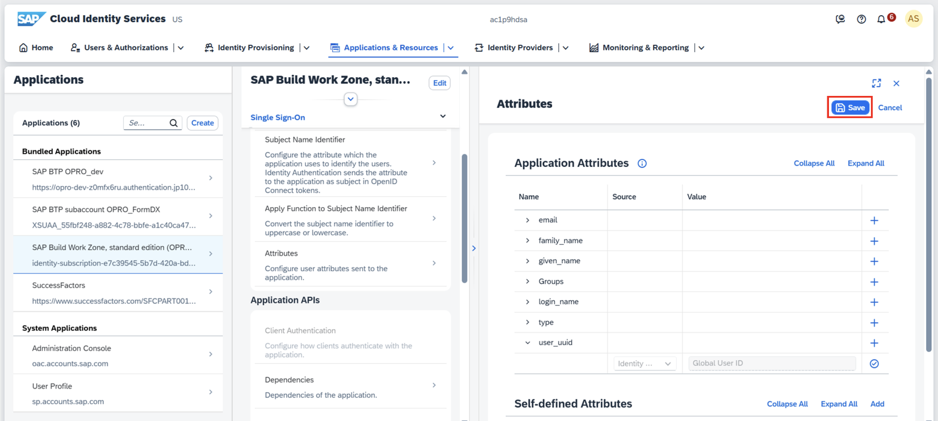This screenshot has width=938, height=421.
Task: Click Expand All for Application Attributes
Action: (x=866, y=163)
